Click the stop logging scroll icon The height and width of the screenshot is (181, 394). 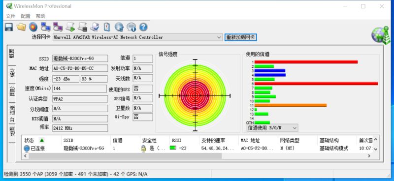pos(82,27)
